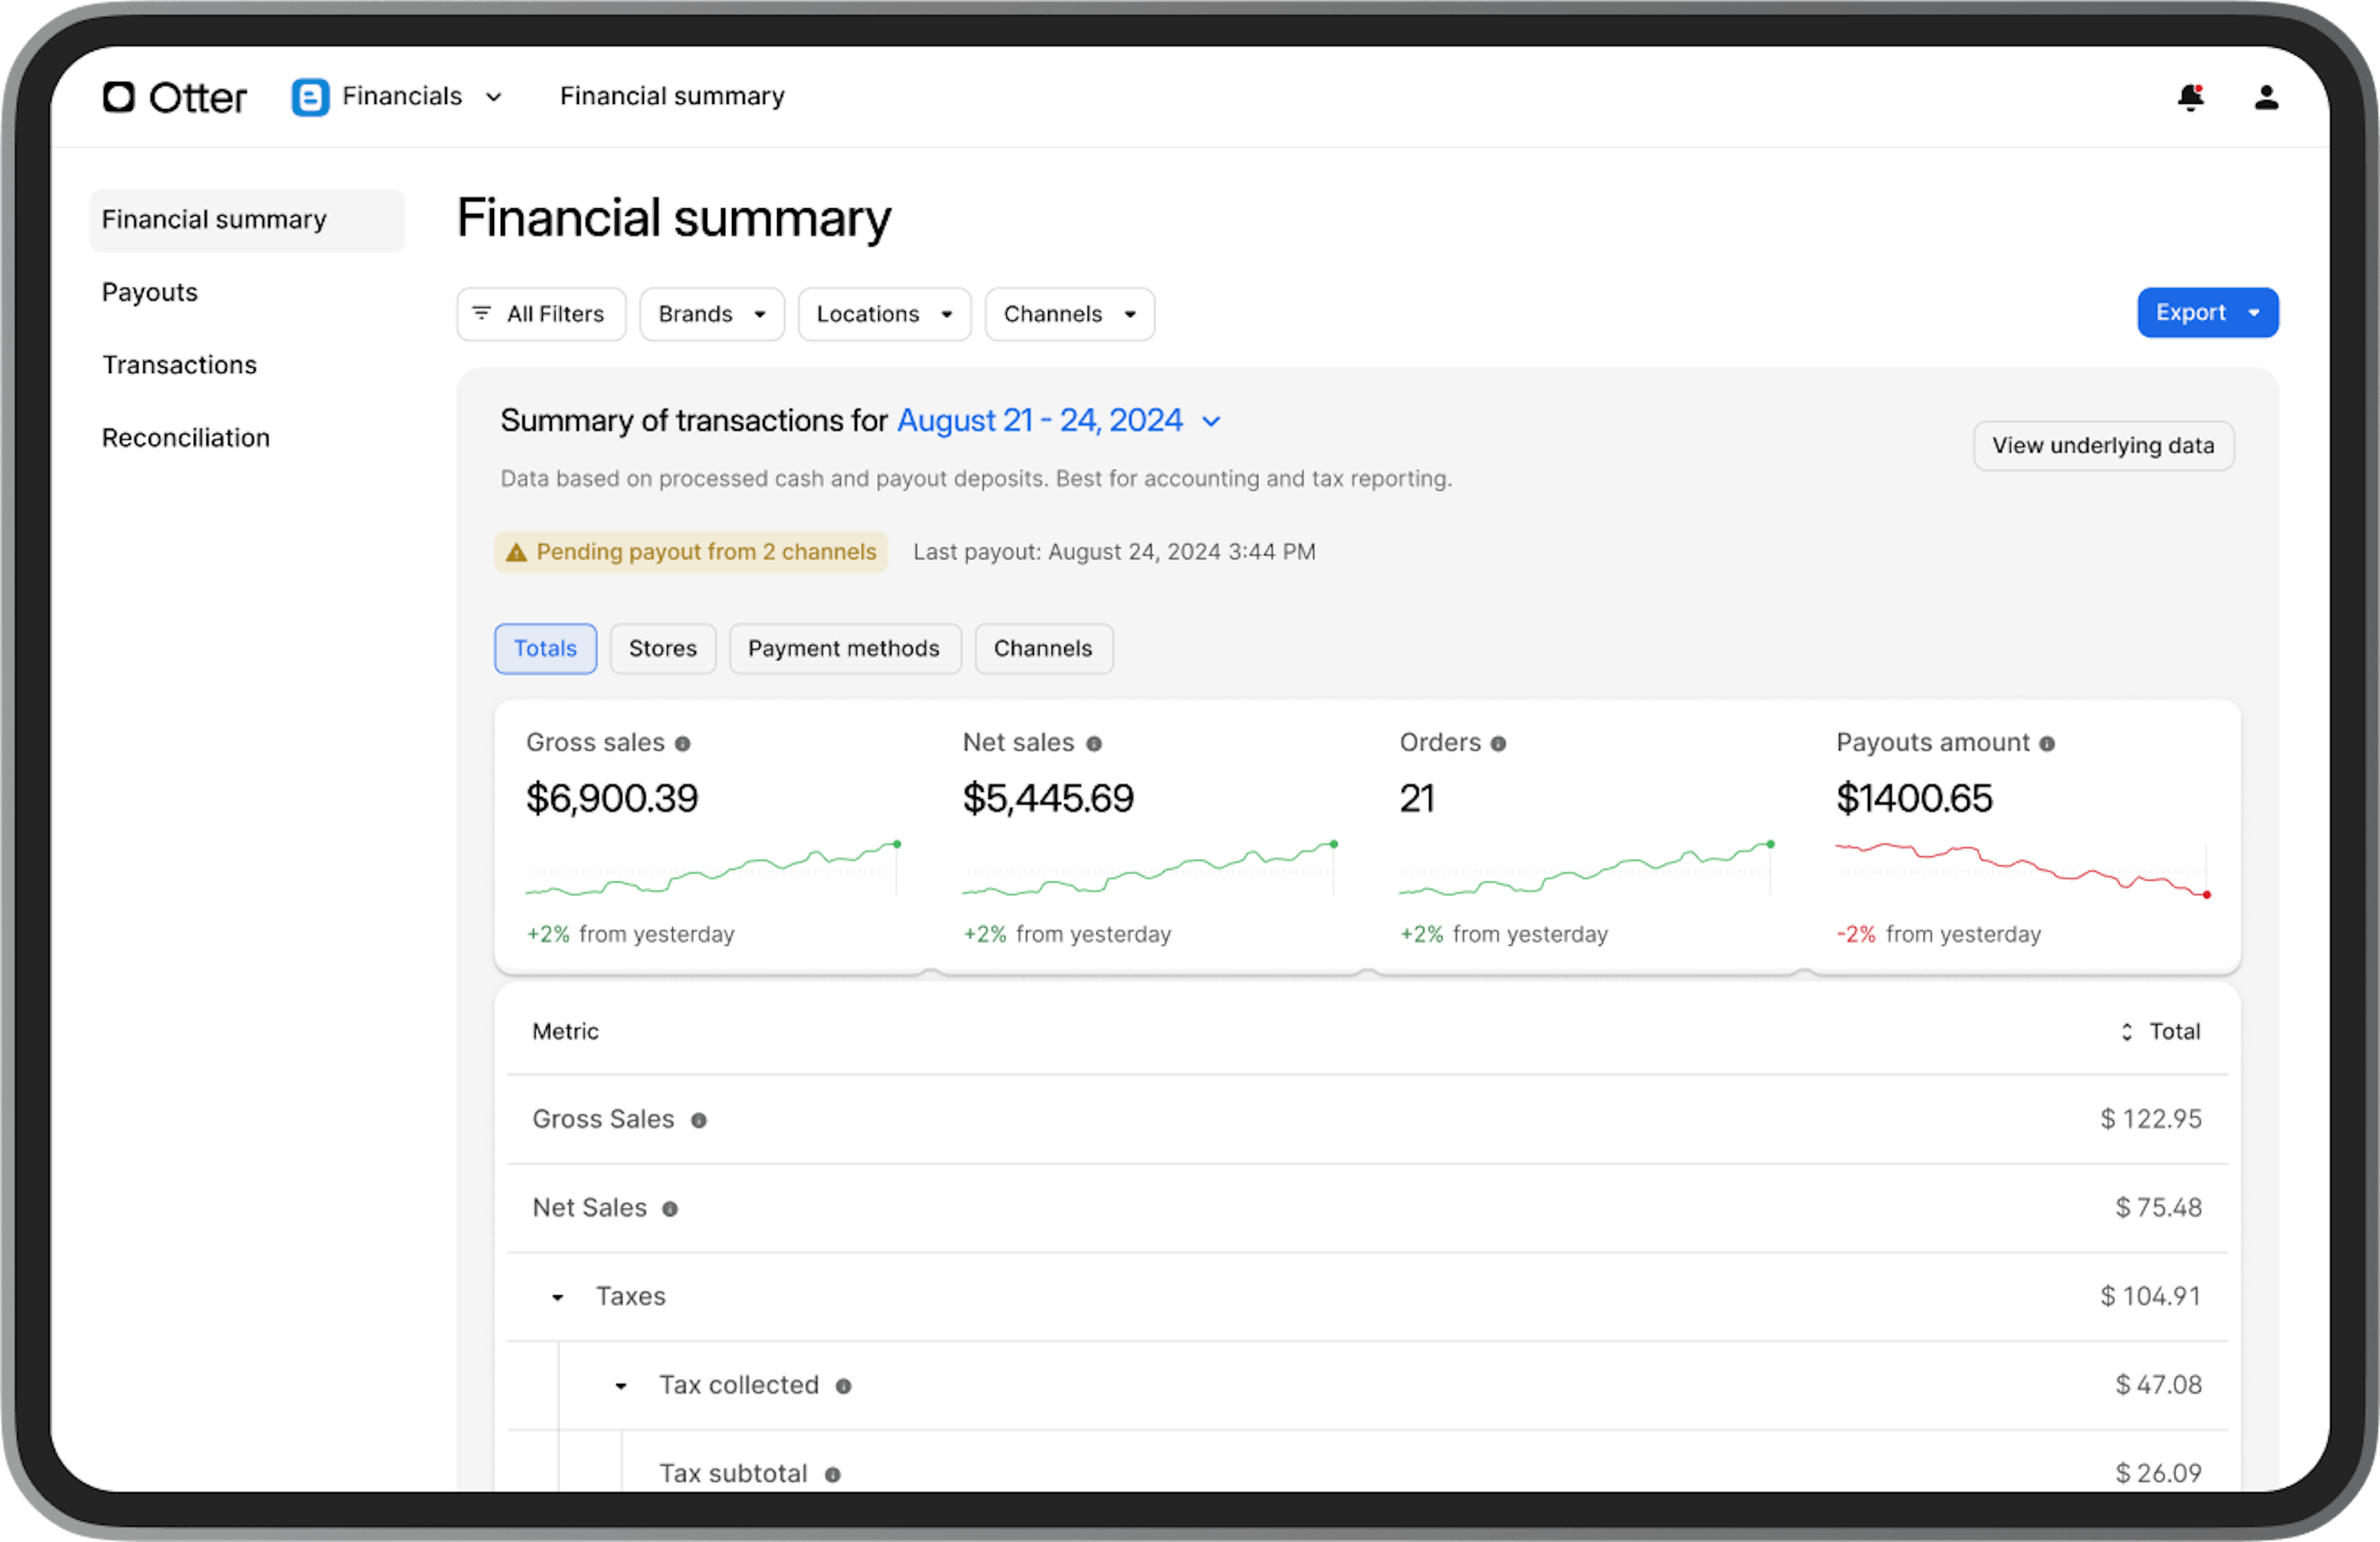Screen dimensions: 2380x1542
Task: Click info icon beside Payouts amount
Action: (x=2047, y=744)
